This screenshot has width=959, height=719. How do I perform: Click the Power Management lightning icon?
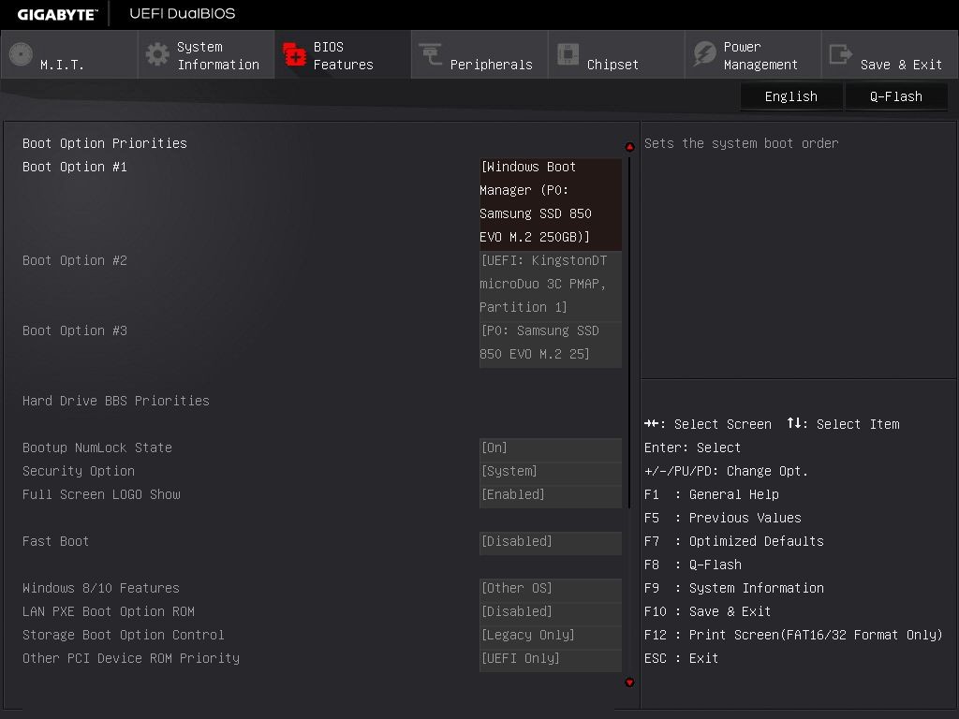click(704, 54)
